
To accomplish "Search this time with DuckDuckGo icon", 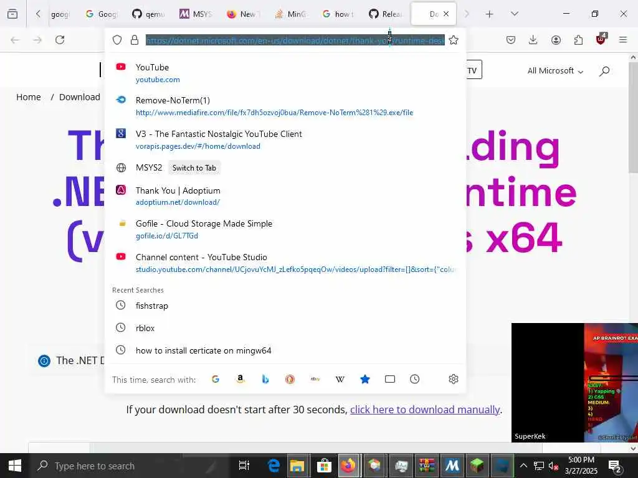I will [x=290, y=379].
